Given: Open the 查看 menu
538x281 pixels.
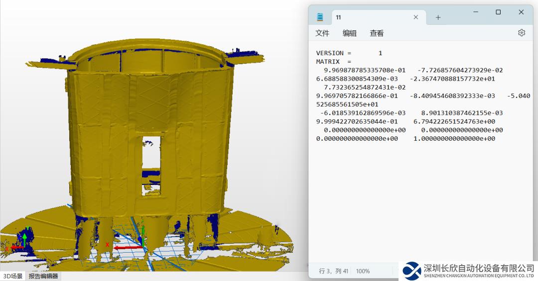Looking at the screenshot, I should point(377,33).
